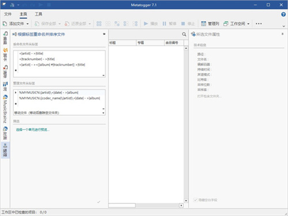
Task: Open the 文件 menu tab
Action: pos(8,14)
